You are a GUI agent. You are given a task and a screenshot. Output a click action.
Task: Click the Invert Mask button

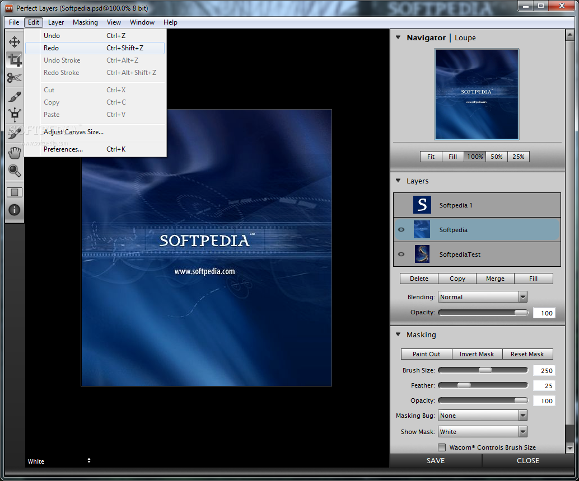point(477,354)
